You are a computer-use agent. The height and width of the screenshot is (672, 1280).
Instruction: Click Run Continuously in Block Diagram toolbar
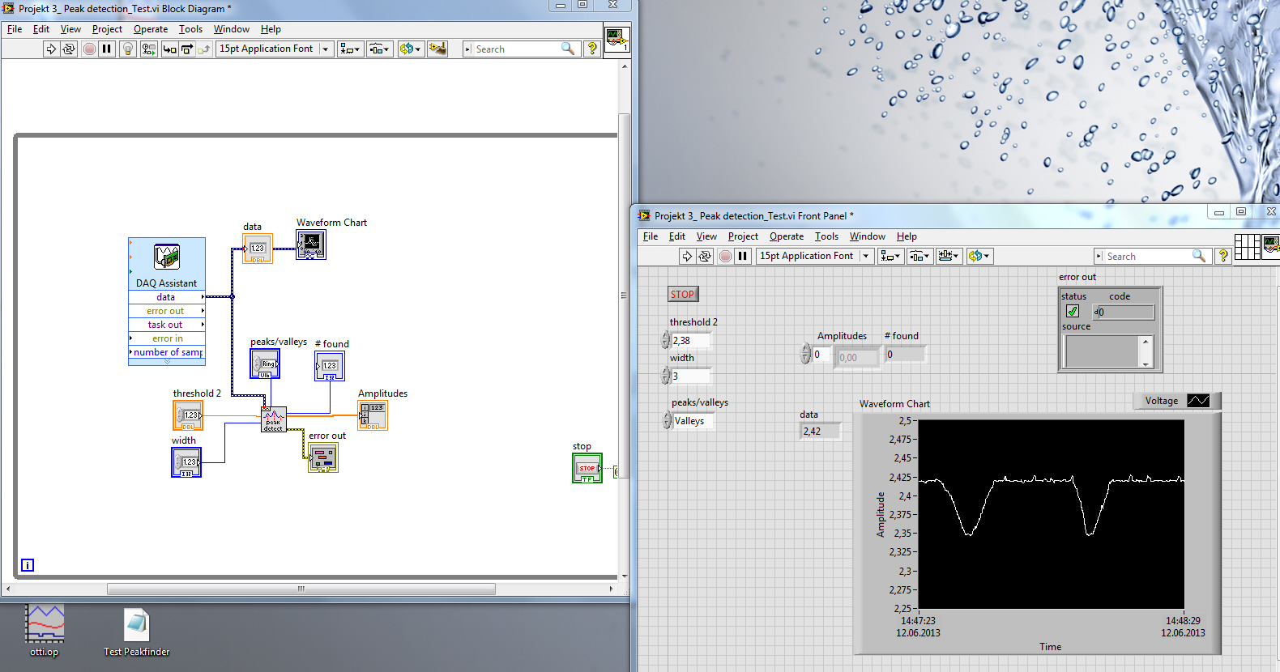[69, 49]
